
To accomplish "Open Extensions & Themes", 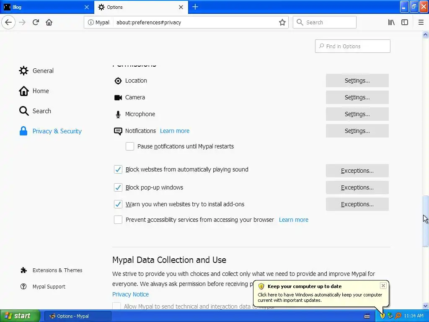I will (x=51, y=270).
